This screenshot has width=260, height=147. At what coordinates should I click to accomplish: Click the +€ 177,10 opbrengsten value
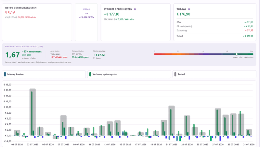pyautogui.click(x=111, y=14)
